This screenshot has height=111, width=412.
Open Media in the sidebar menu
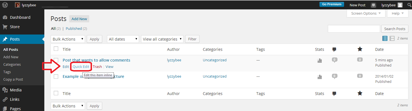[x=16, y=90]
